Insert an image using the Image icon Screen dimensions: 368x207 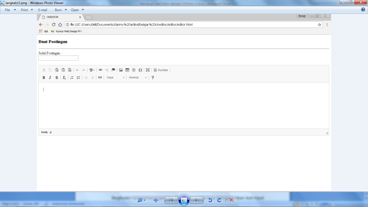click(x=120, y=70)
